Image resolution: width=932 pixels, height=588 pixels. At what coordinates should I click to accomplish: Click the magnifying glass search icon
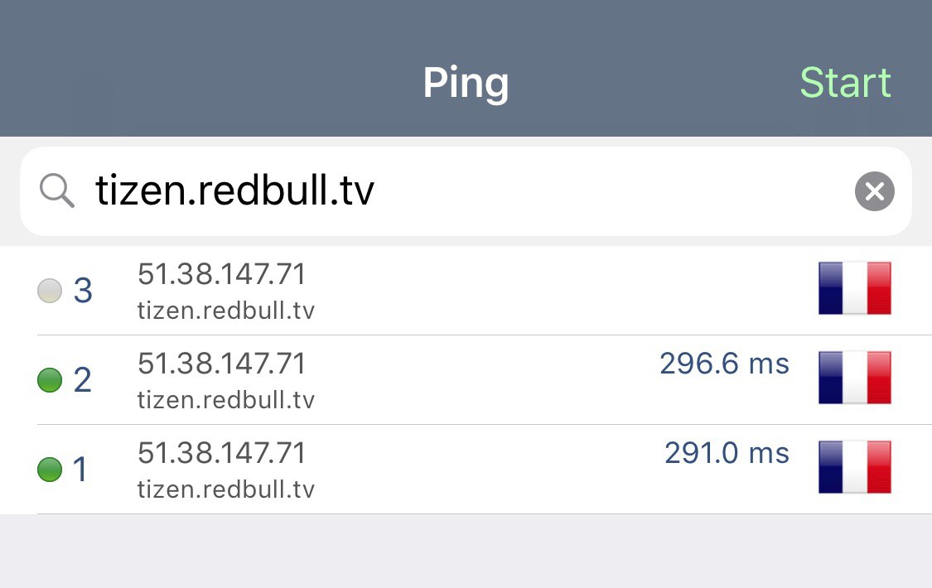coord(56,190)
